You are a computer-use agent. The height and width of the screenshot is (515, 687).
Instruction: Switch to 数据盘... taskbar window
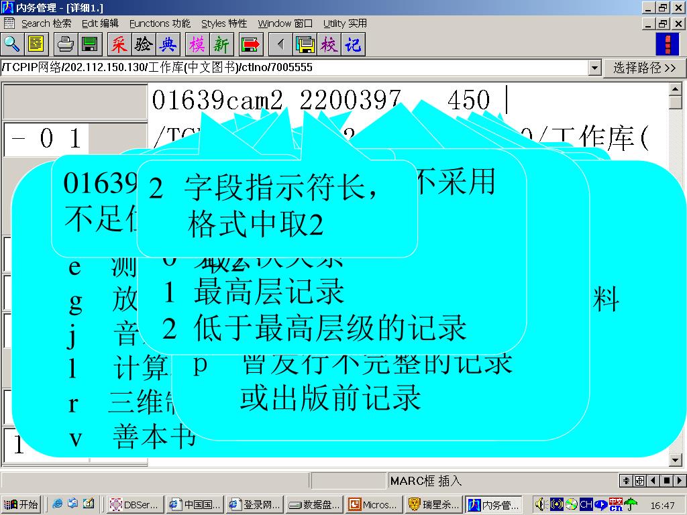[x=314, y=504]
